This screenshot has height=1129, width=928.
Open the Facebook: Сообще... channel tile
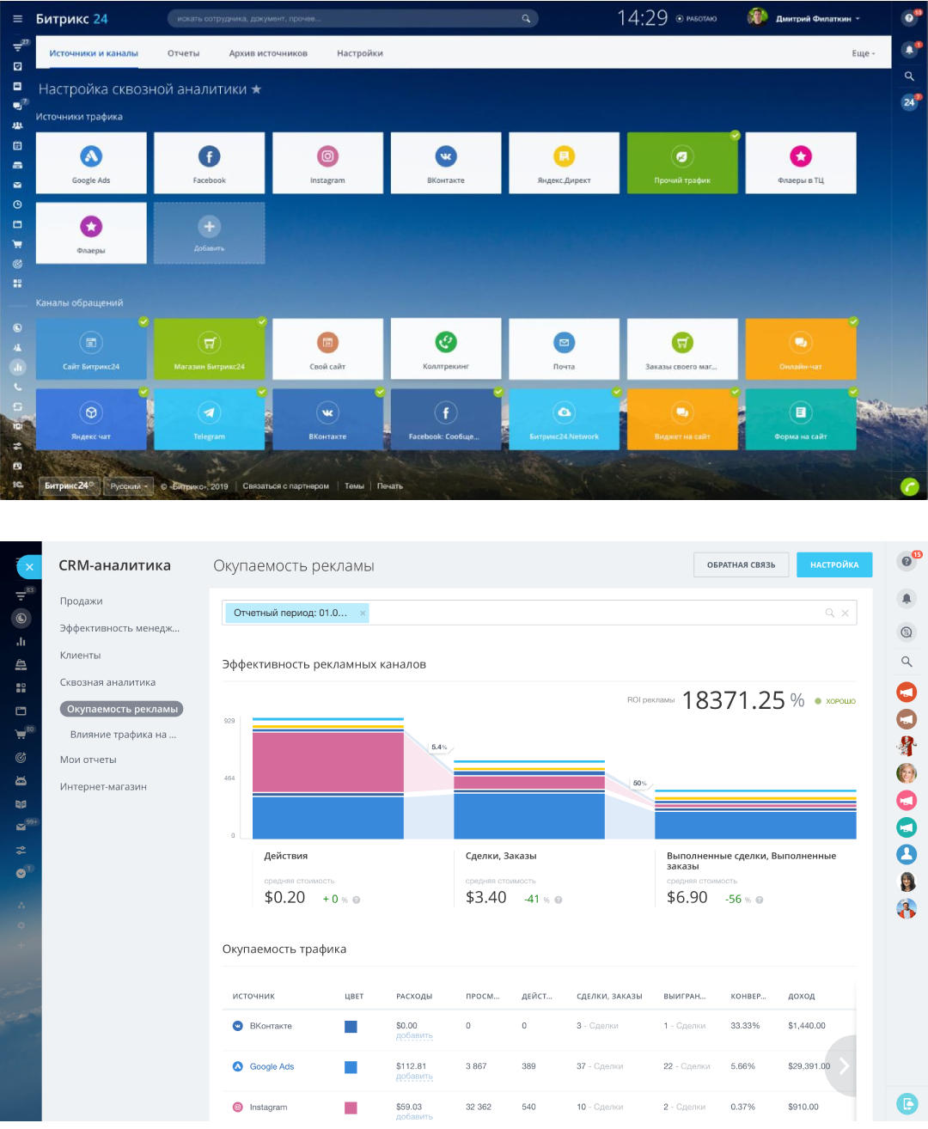(x=446, y=419)
